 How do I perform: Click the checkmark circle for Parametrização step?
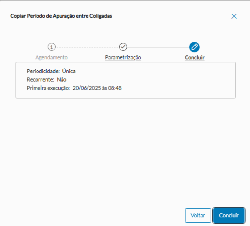coord(123,47)
